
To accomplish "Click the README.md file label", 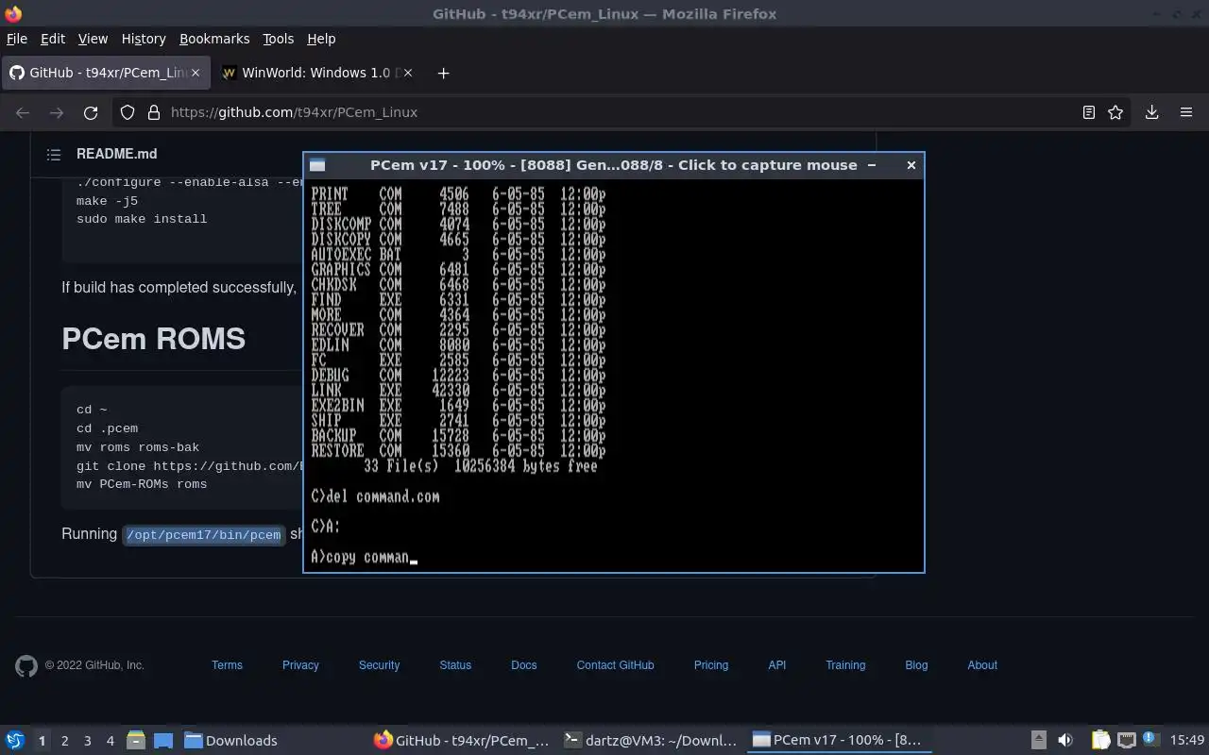I will [117, 154].
